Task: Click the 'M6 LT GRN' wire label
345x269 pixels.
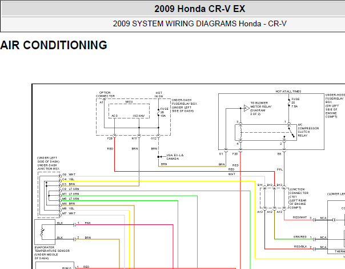Action: [70, 199]
